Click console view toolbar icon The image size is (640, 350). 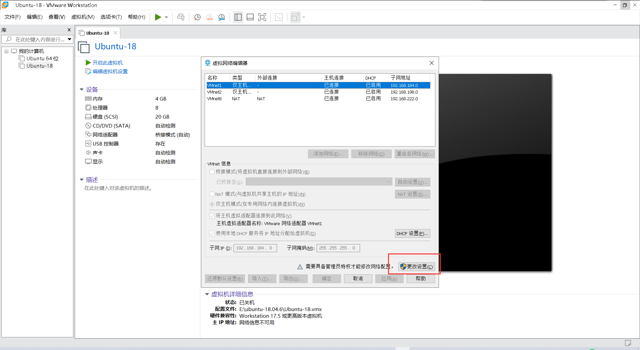(279, 17)
